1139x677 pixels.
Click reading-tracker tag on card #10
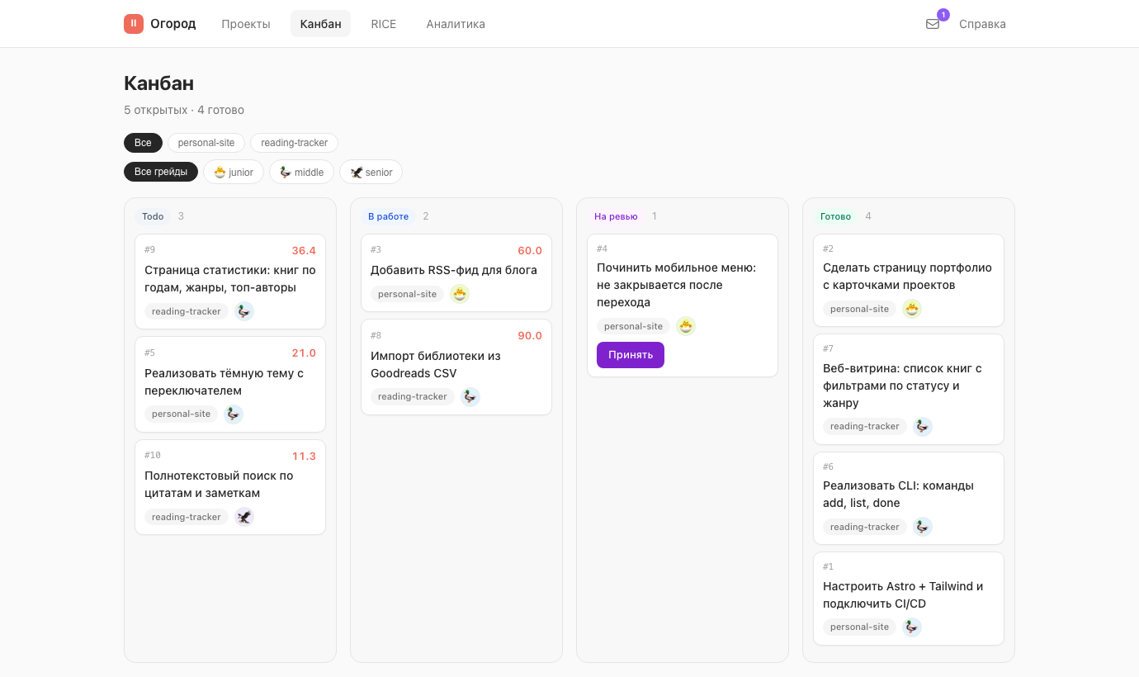(187, 517)
